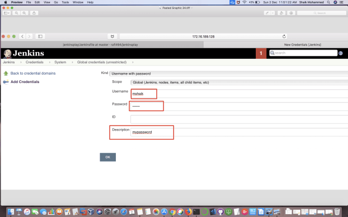Viewport: 348px width, 217px height.
Task: Click the Add Credentials sidebar link
Action: coord(25,82)
